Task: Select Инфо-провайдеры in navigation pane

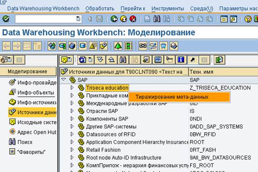Action: (32, 82)
